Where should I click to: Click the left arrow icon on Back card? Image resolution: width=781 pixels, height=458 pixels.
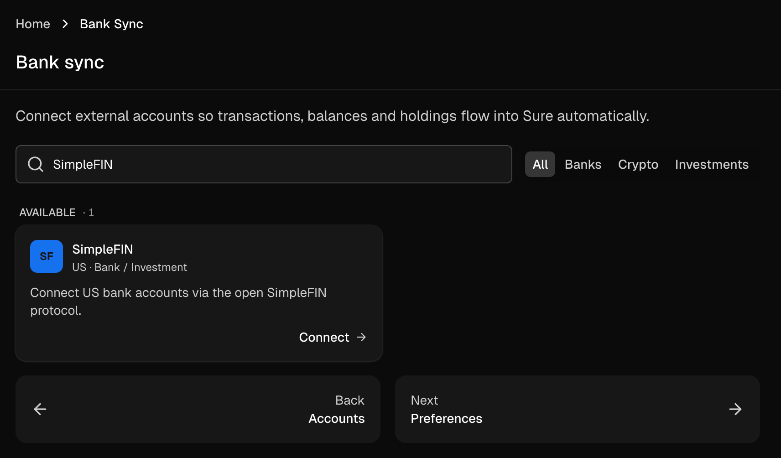(40, 409)
